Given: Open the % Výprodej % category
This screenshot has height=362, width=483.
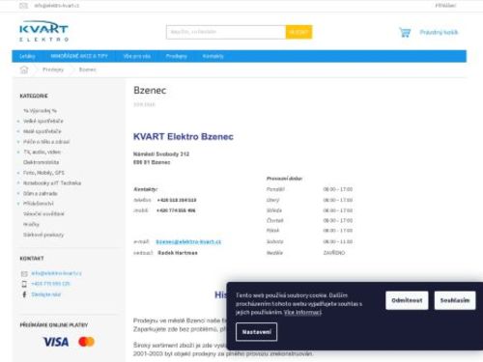Looking at the screenshot, I should pyautogui.click(x=40, y=111).
